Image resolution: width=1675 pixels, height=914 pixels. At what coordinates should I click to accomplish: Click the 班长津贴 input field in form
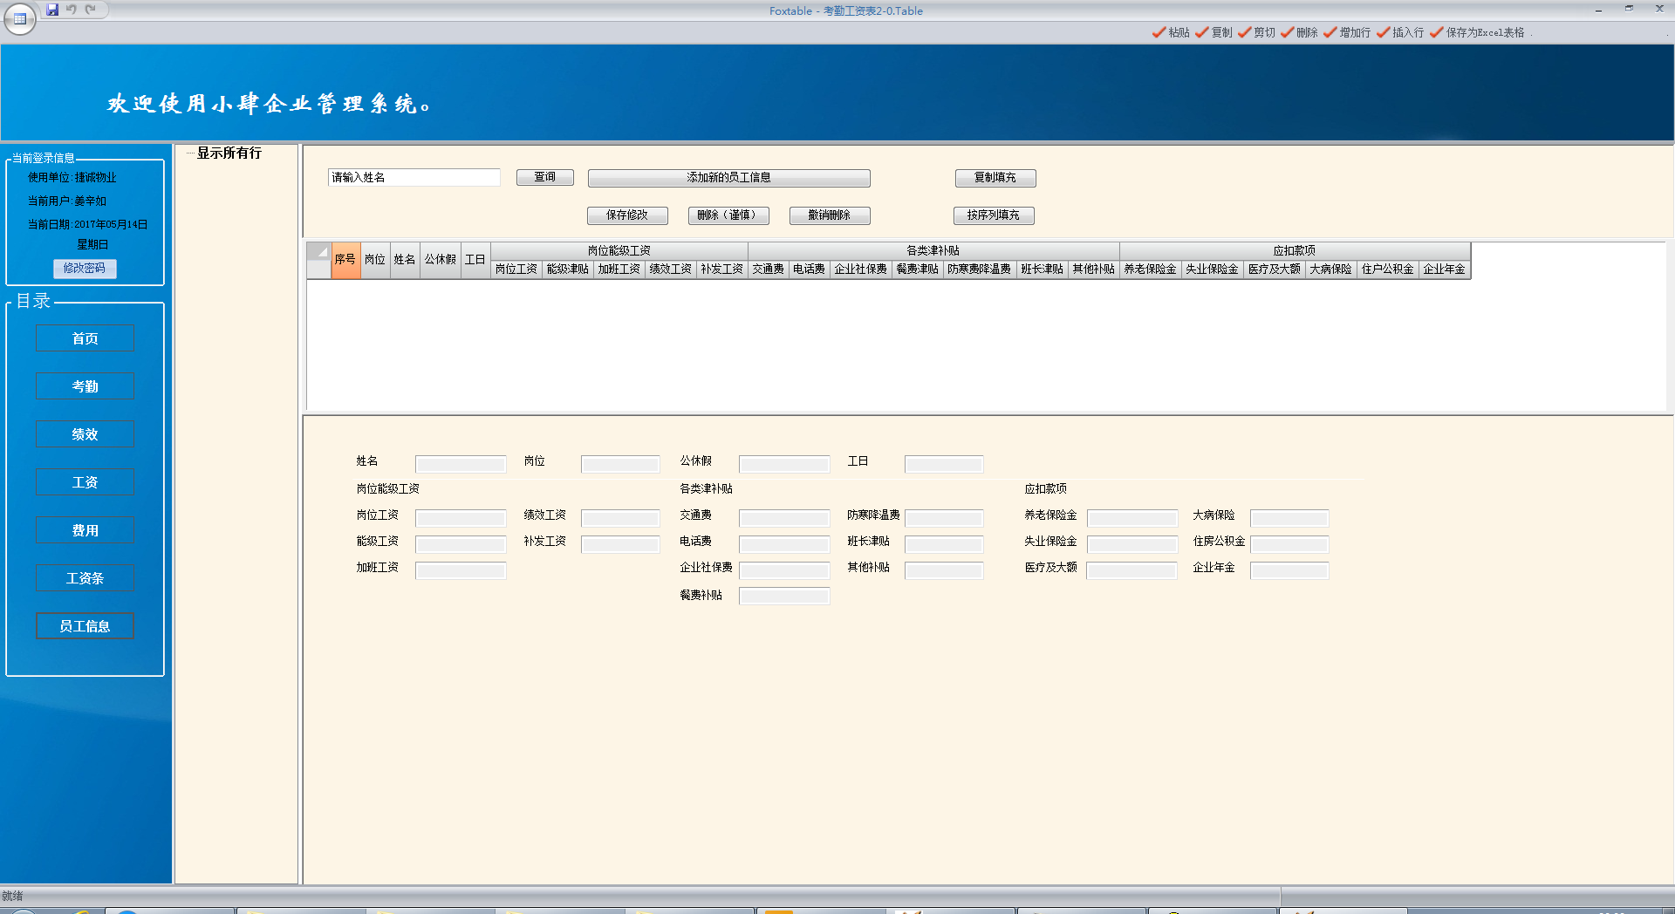pos(944,544)
